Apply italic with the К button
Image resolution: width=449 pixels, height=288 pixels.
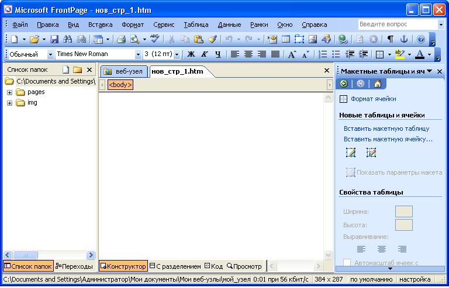tap(205, 54)
